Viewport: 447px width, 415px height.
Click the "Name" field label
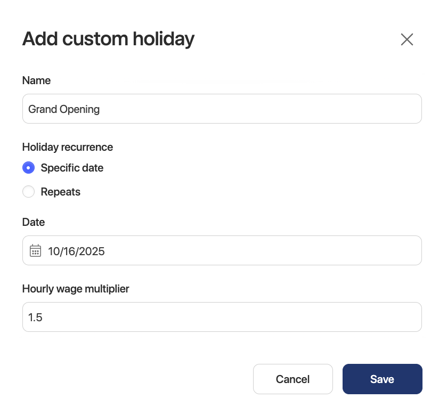coord(36,80)
